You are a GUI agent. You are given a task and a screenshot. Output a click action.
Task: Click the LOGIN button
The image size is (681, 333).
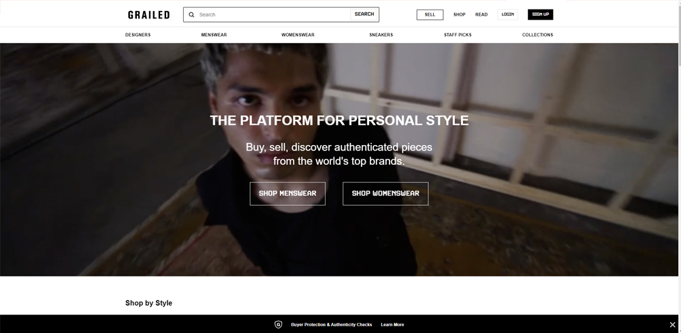[508, 14]
